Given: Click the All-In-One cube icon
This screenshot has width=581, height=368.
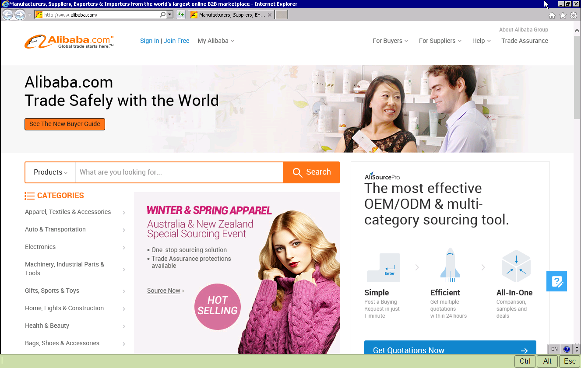Looking at the screenshot, I should (516, 266).
